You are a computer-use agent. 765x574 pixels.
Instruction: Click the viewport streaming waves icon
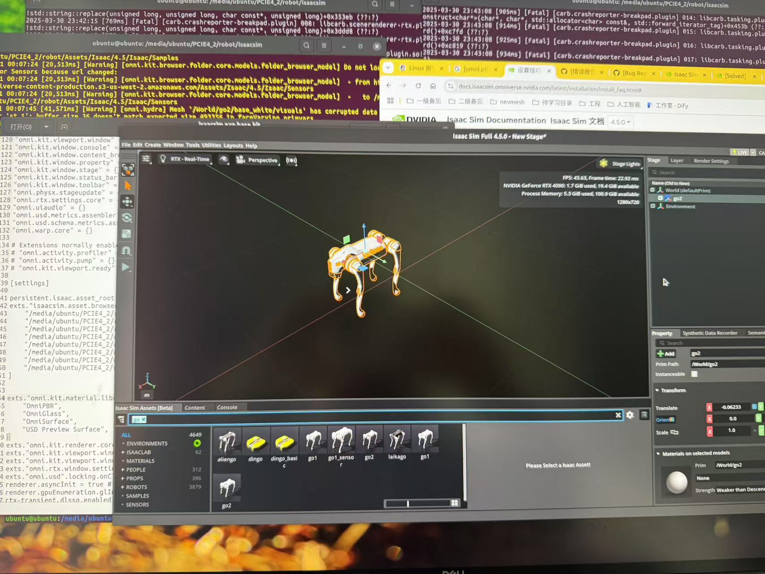click(291, 161)
